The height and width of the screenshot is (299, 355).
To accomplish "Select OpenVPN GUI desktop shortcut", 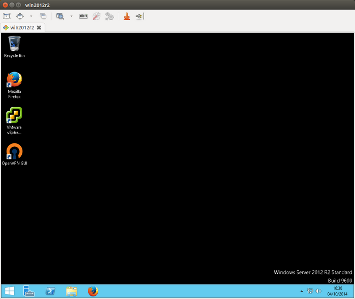I will click(15, 154).
